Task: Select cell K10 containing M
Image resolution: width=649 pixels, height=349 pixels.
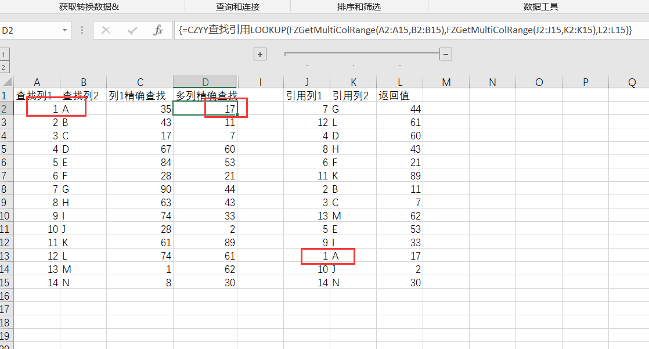Action: point(353,215)
